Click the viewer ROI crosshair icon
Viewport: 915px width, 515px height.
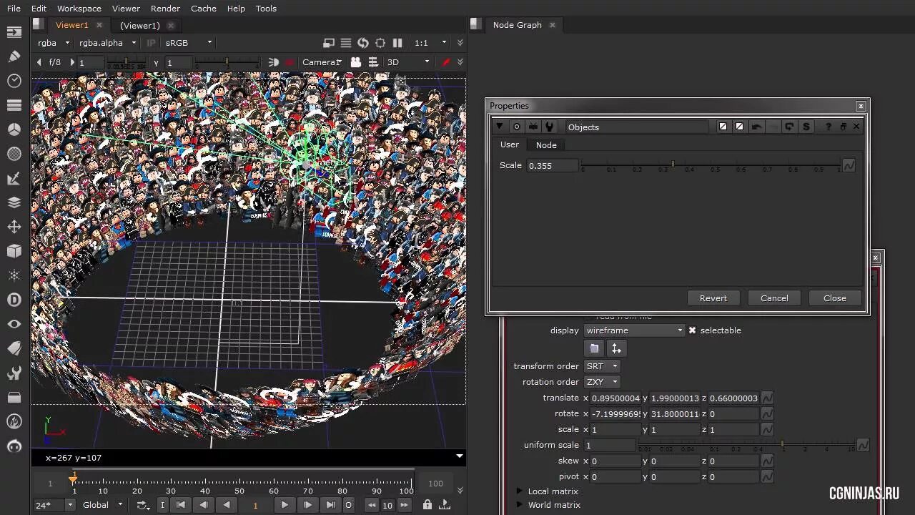(380, 43)
